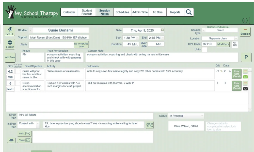
Task: Click the black camera icon for goal 6
Action: pyautogui.click(x=245, y=89)
